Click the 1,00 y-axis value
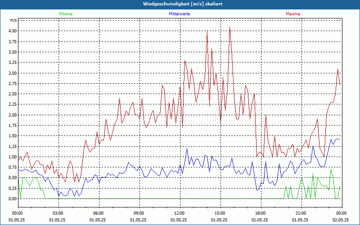This screenshot has width=360, height=225. pos(13,157)
